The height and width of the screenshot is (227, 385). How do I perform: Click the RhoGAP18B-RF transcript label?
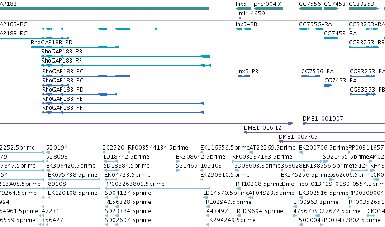click(x=62, y=61)
